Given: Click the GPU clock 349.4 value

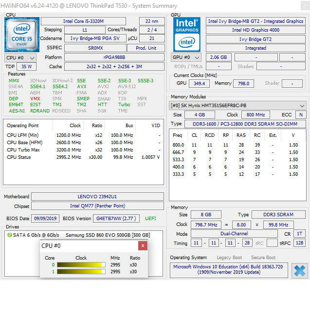Looking at the screenshot, I should coord(199,83).
